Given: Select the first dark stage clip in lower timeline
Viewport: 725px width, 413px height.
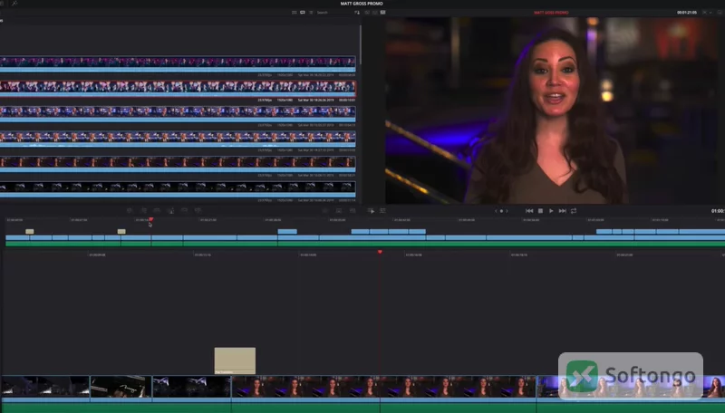Looking at the screenshot, I should pyautogui.click(x=45, y=387).
